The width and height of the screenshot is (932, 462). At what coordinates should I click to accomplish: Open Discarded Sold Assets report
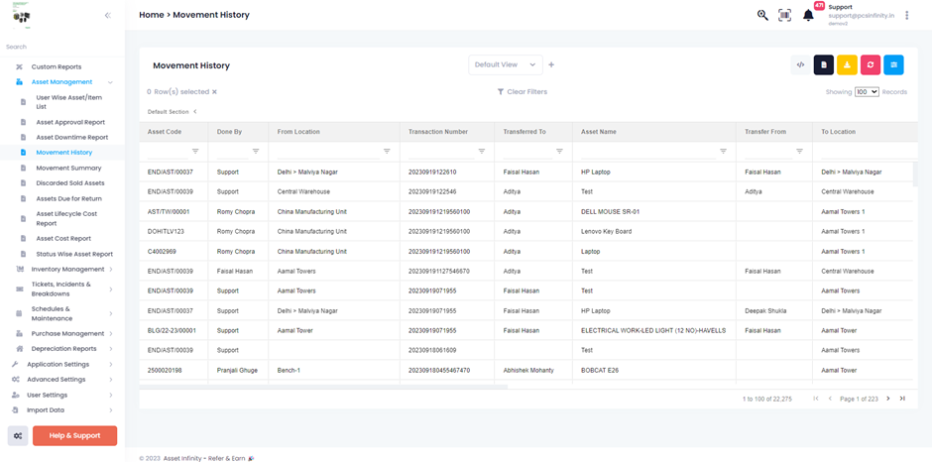70,183
